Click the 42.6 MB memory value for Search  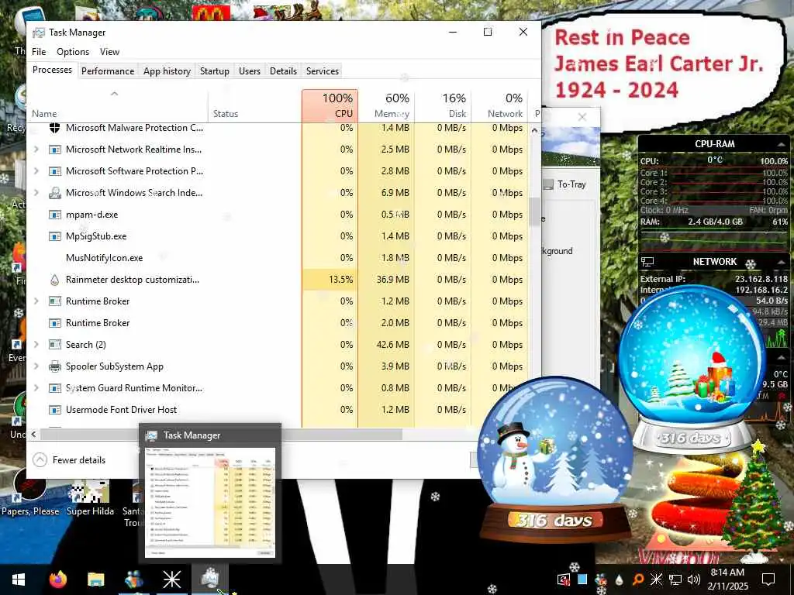(x=392, y=345)
